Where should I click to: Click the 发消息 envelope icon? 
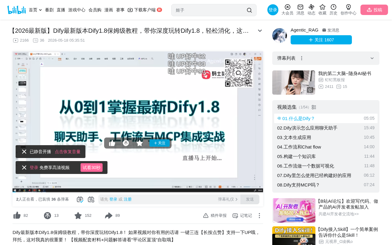(x=324, y=30)
